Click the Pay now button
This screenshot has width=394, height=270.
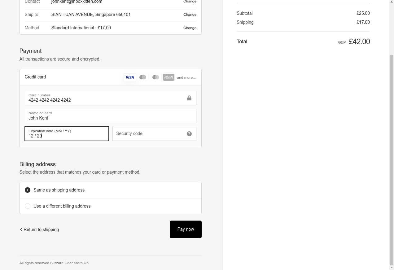pyautogui.click(x=186, y=229)
